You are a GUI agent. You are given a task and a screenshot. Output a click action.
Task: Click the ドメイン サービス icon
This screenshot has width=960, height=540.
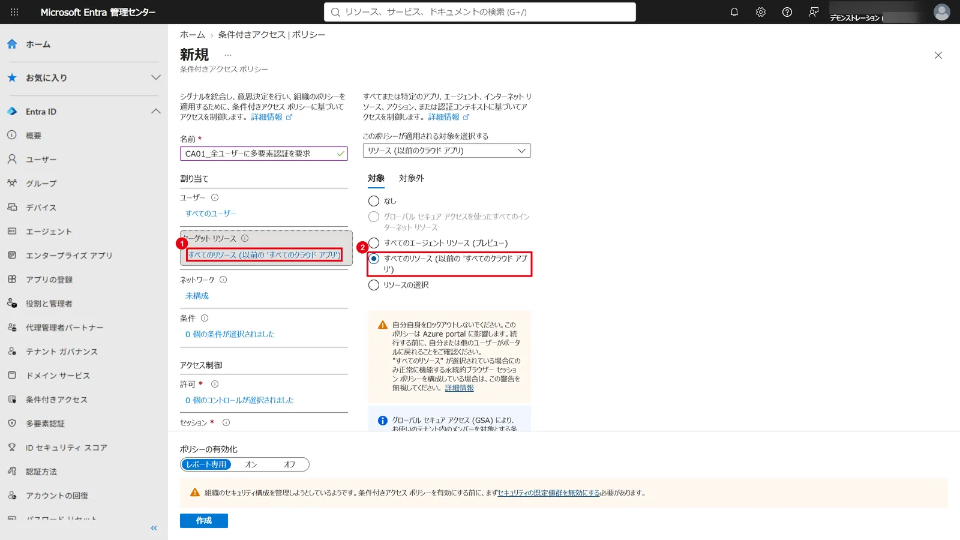coord(12,375)
